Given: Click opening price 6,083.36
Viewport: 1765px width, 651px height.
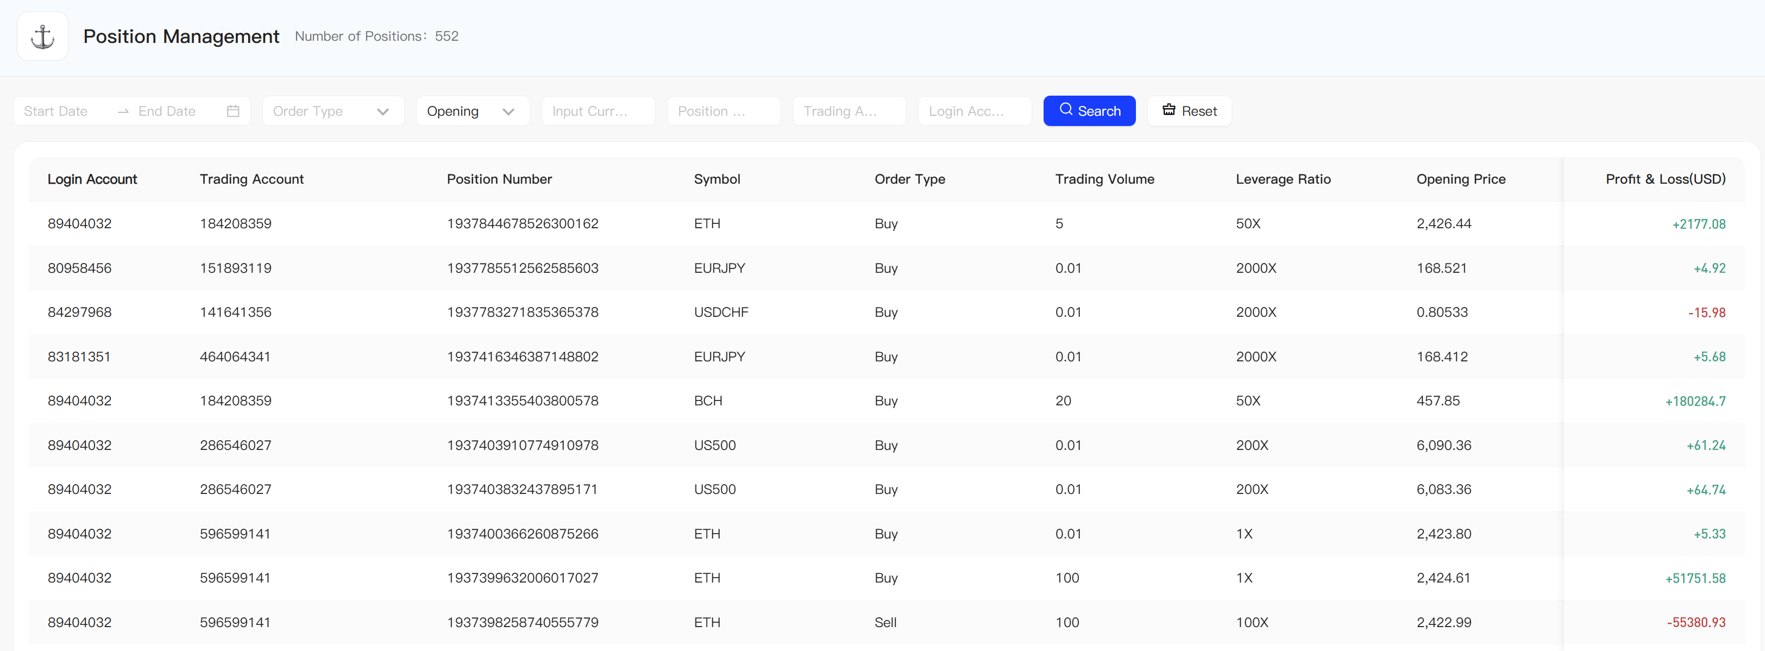Looking at the screenshot, I should tap(1443, 489).
